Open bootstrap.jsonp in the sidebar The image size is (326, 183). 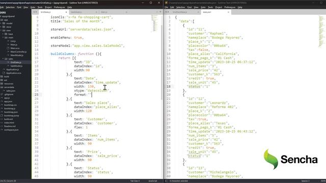pos(11,115)
